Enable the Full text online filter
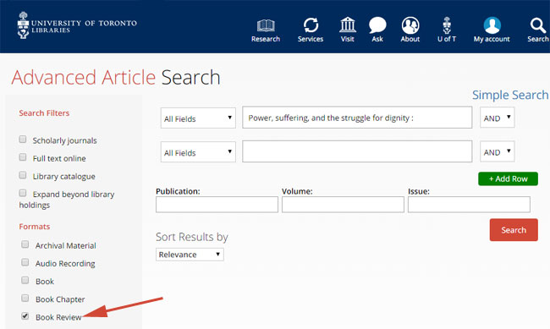550x329 pixels. tap(23, 157)
